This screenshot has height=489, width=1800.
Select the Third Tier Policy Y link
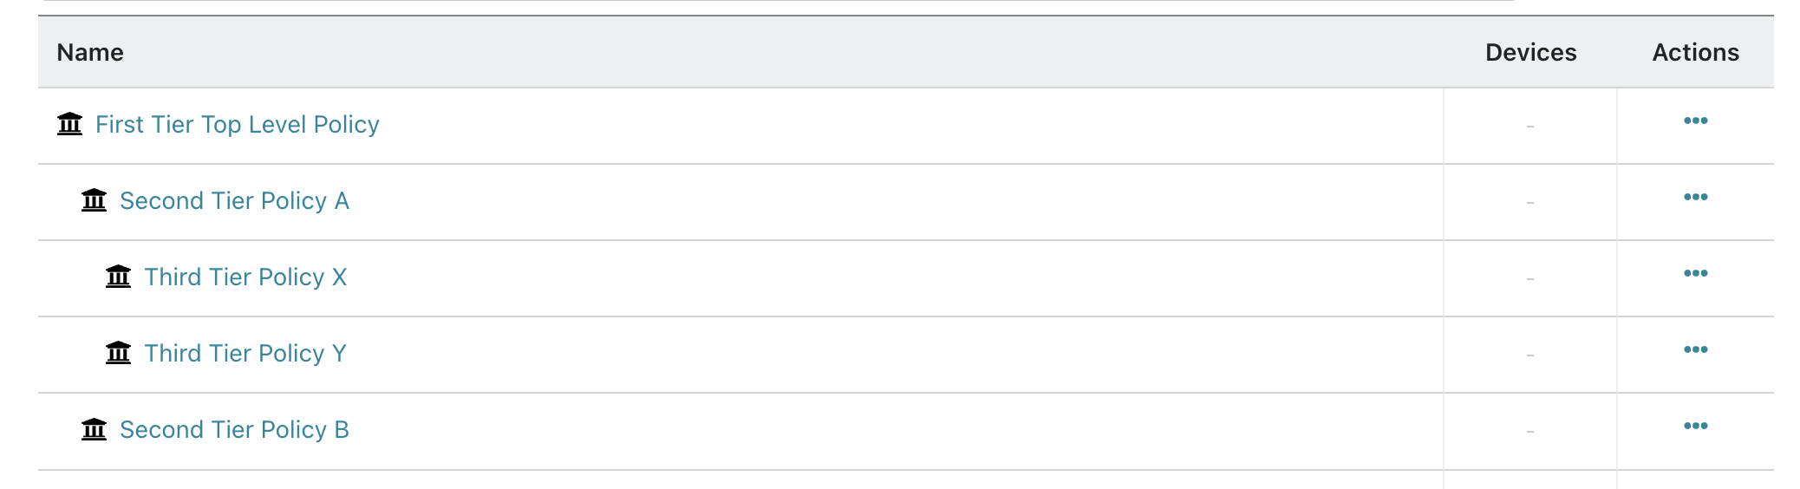pos(245,354)
